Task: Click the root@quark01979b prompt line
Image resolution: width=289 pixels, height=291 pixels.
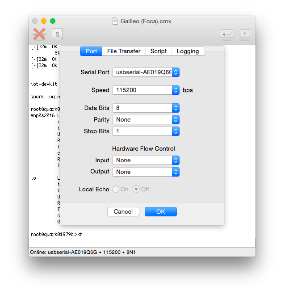Action: 56,234
